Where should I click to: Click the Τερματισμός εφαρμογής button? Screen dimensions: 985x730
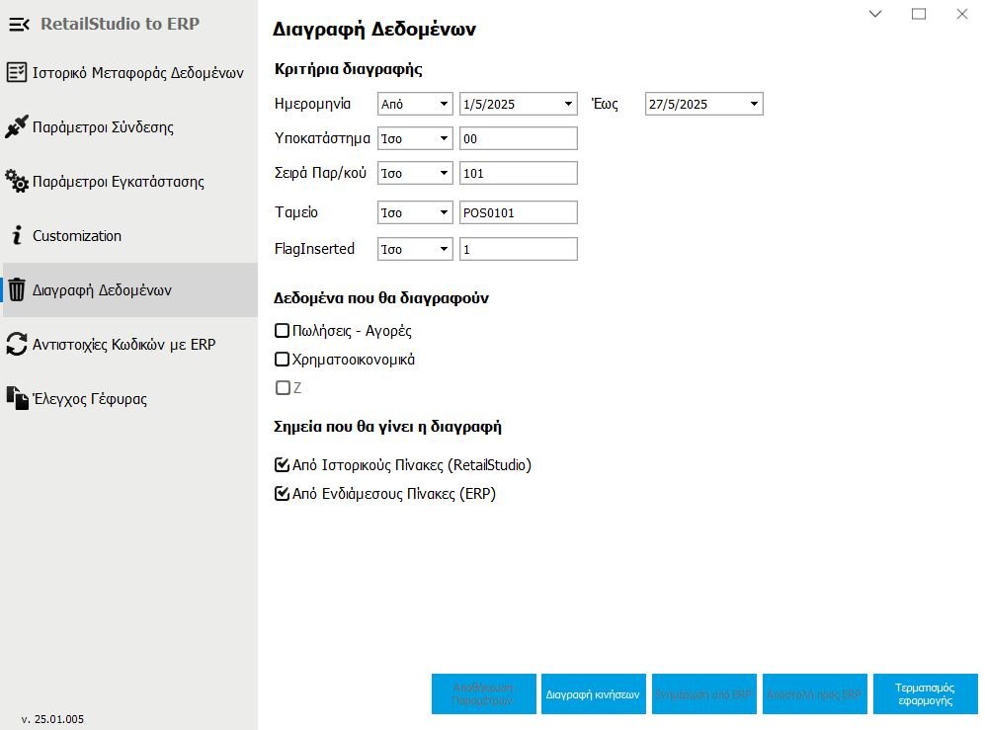[x=925, y=693]
